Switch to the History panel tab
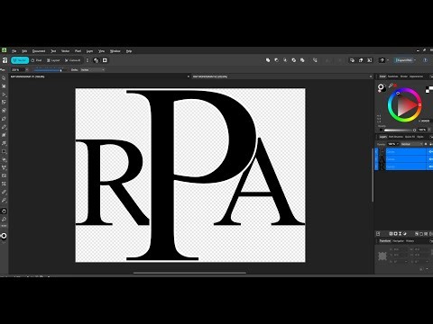 (x=410, y=241)
